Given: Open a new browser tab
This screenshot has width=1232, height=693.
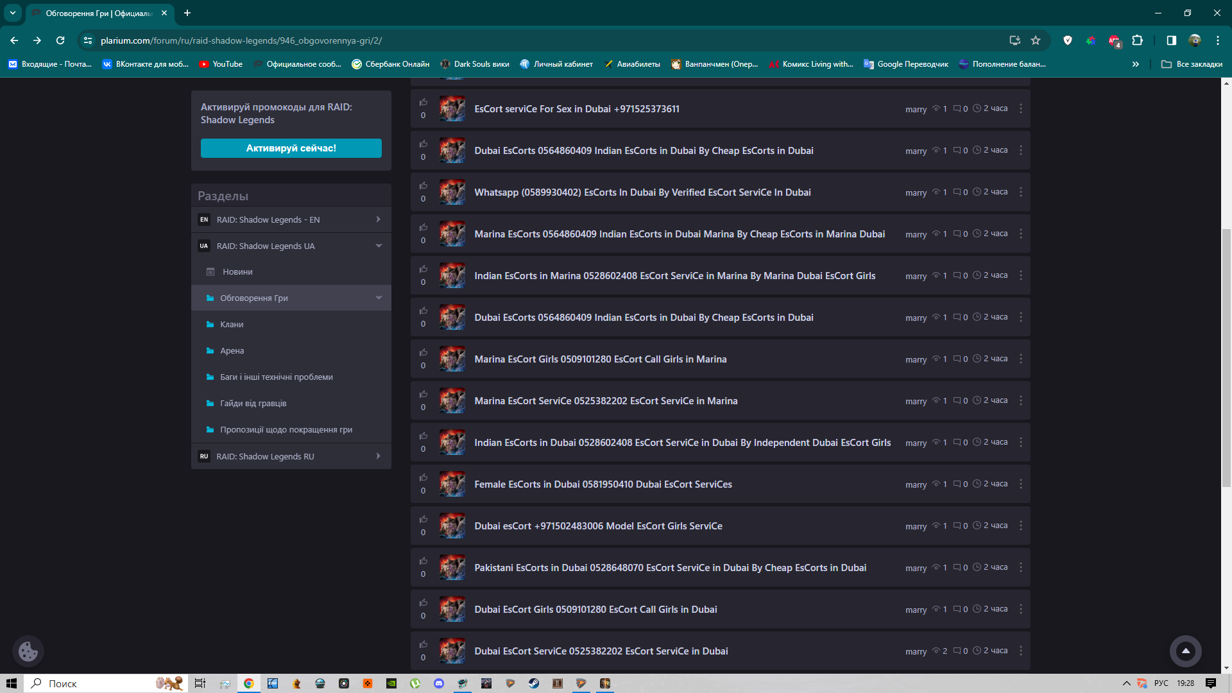Looking at the screenshot, I should [x=187, y=13].
